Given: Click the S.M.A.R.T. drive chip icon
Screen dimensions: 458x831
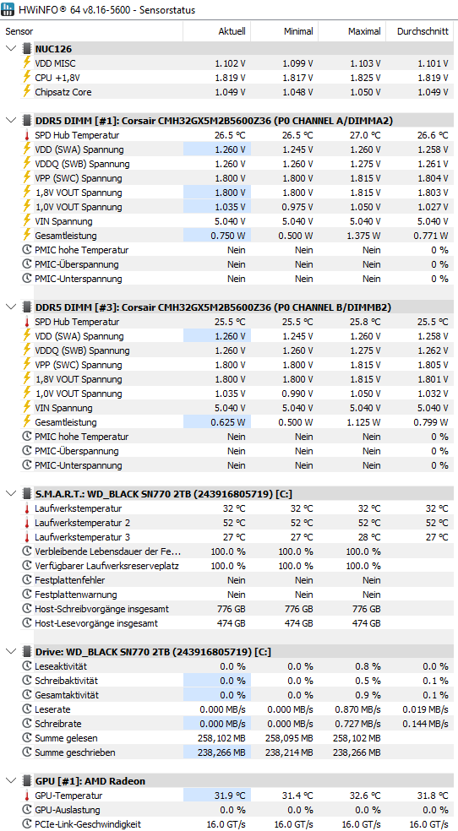Looking at the screenshot, I should (x=26, y=493).
